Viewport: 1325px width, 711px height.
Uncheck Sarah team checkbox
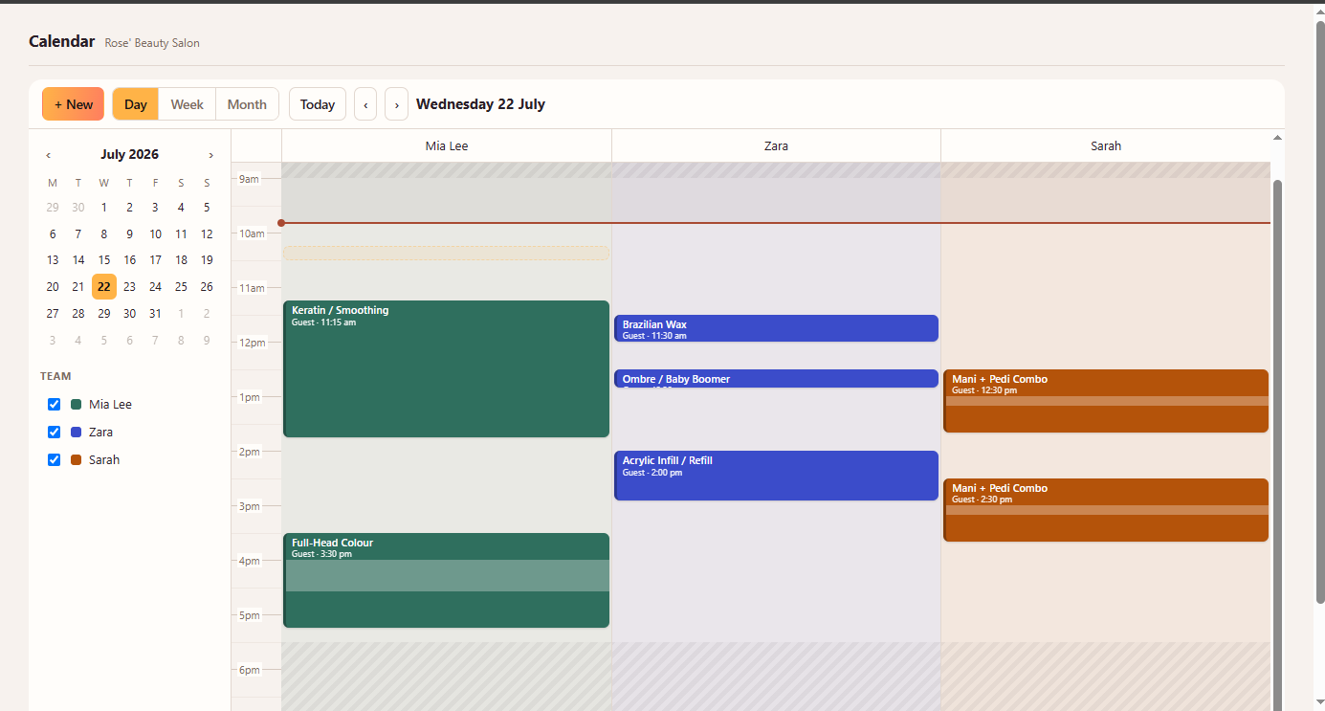(55, 459)
